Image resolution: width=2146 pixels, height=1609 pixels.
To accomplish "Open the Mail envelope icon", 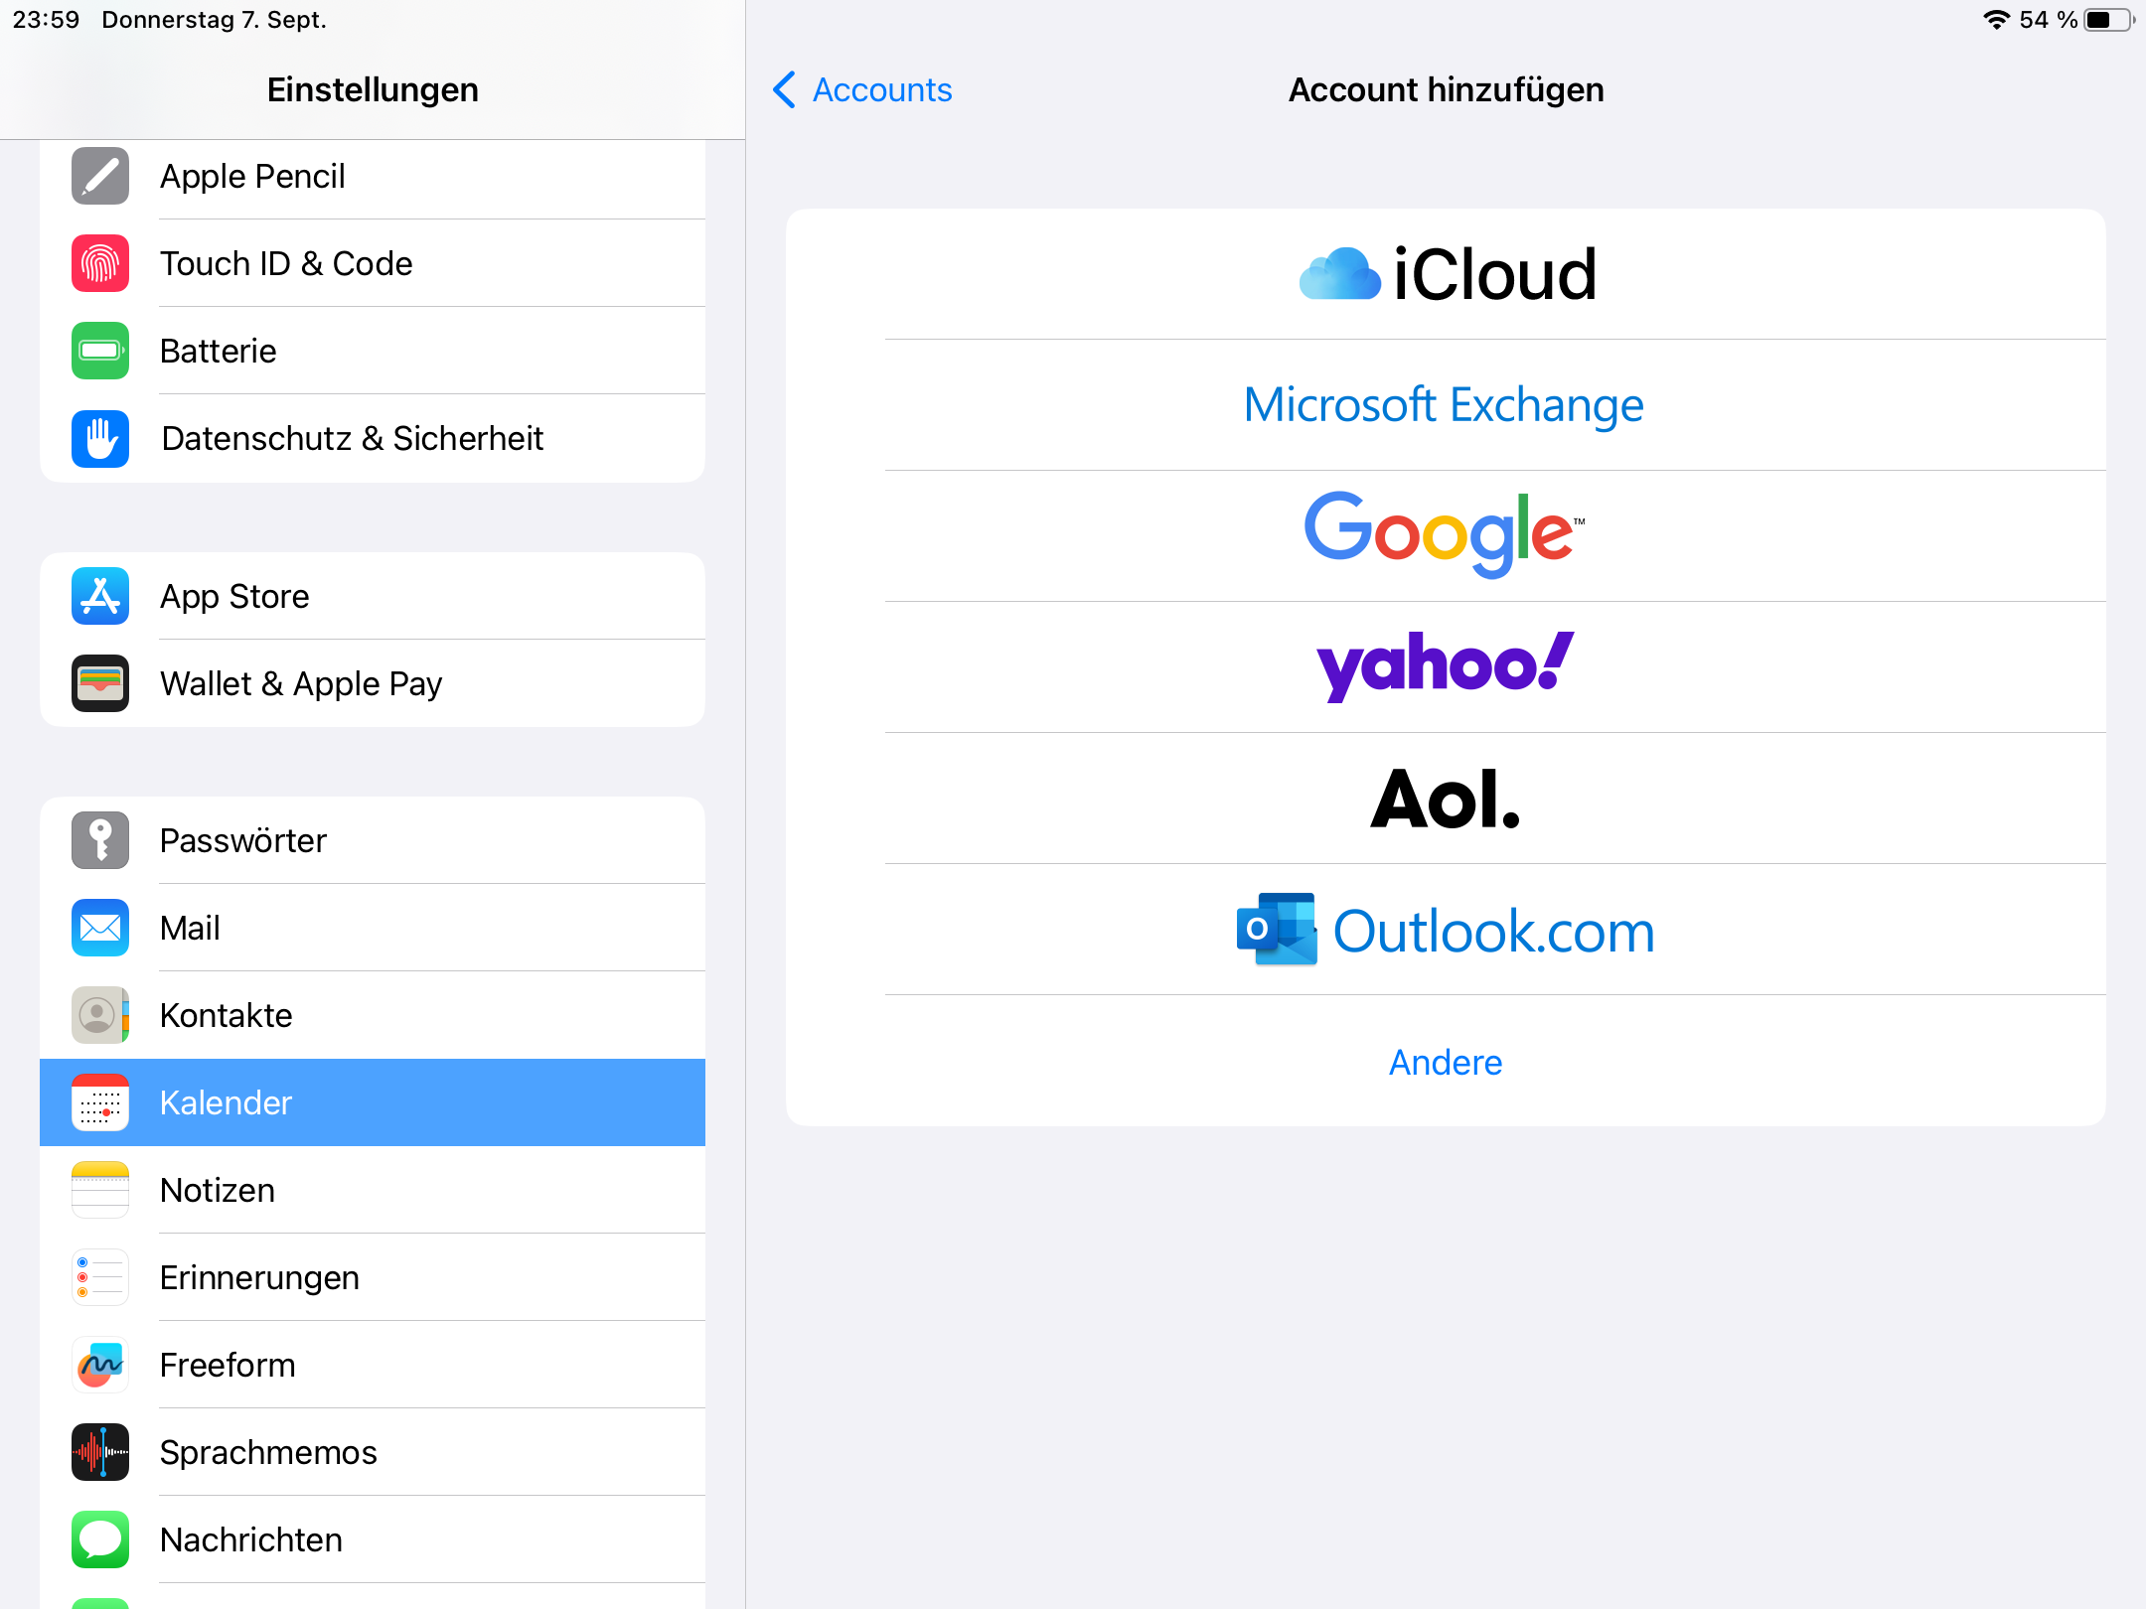I will pyautogui.click(x=100, y=929).
